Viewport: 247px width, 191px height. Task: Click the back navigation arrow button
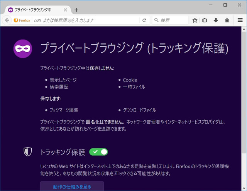(x=7, y=20)
